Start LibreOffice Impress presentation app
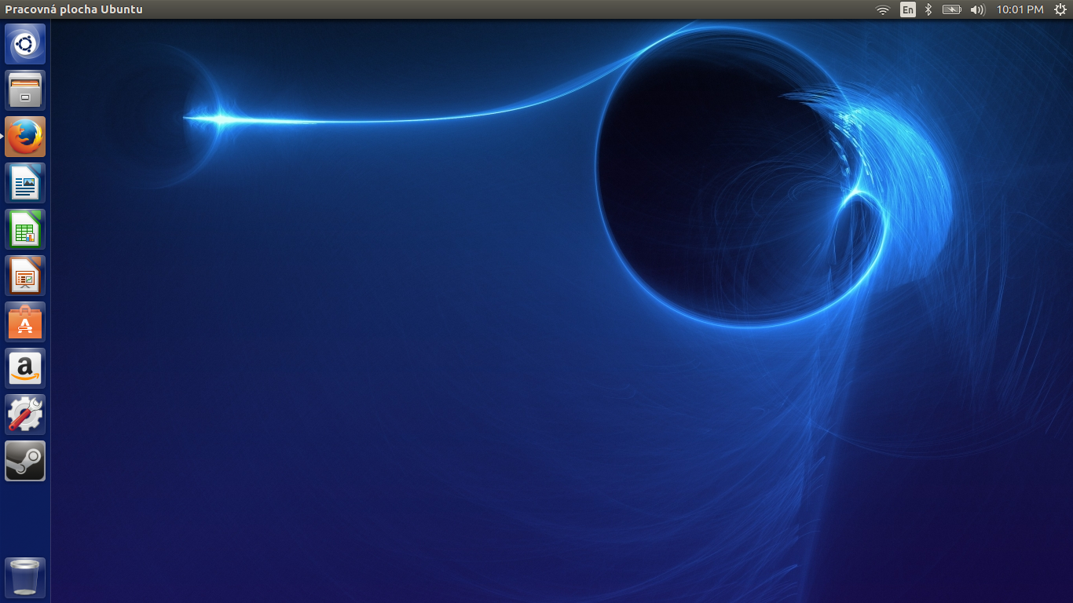This screenshot has height=603, width=1073. click(25, 276)
